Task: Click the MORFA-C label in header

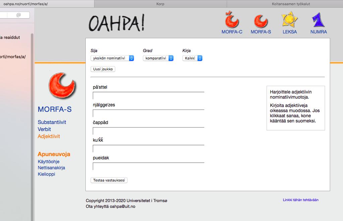Action: pos(232,32)
